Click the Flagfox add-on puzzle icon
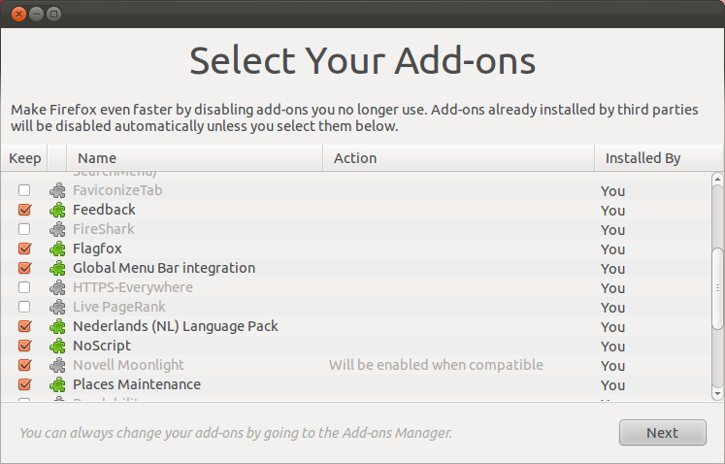Image resolution: width=725 pixels, height=464 pixels. tap(57, 249)
